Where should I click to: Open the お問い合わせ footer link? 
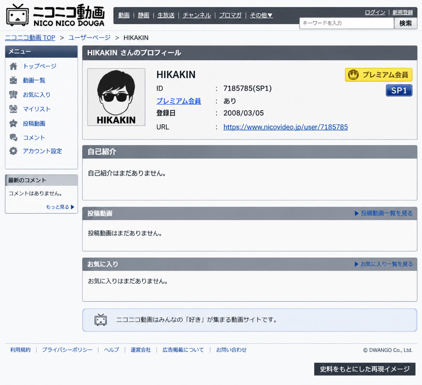[x=231, y=350]
